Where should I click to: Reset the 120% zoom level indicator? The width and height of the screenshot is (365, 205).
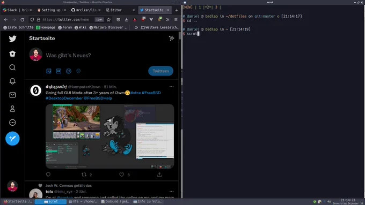tap(99, 20)
